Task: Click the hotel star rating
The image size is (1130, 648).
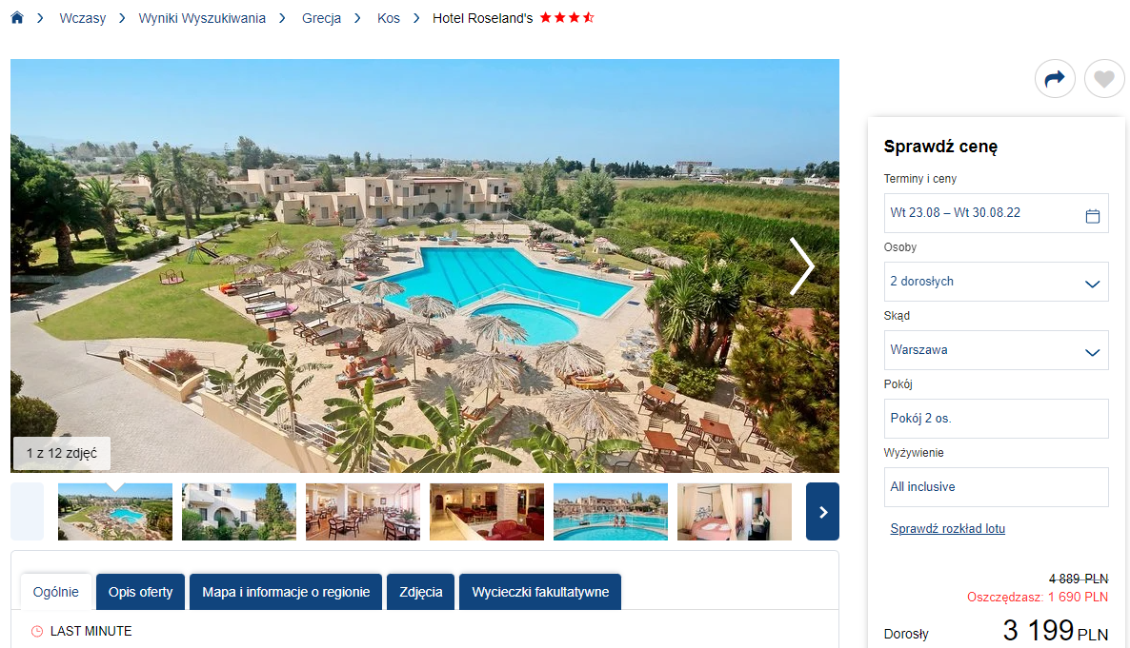Action: tap(567, 17)
